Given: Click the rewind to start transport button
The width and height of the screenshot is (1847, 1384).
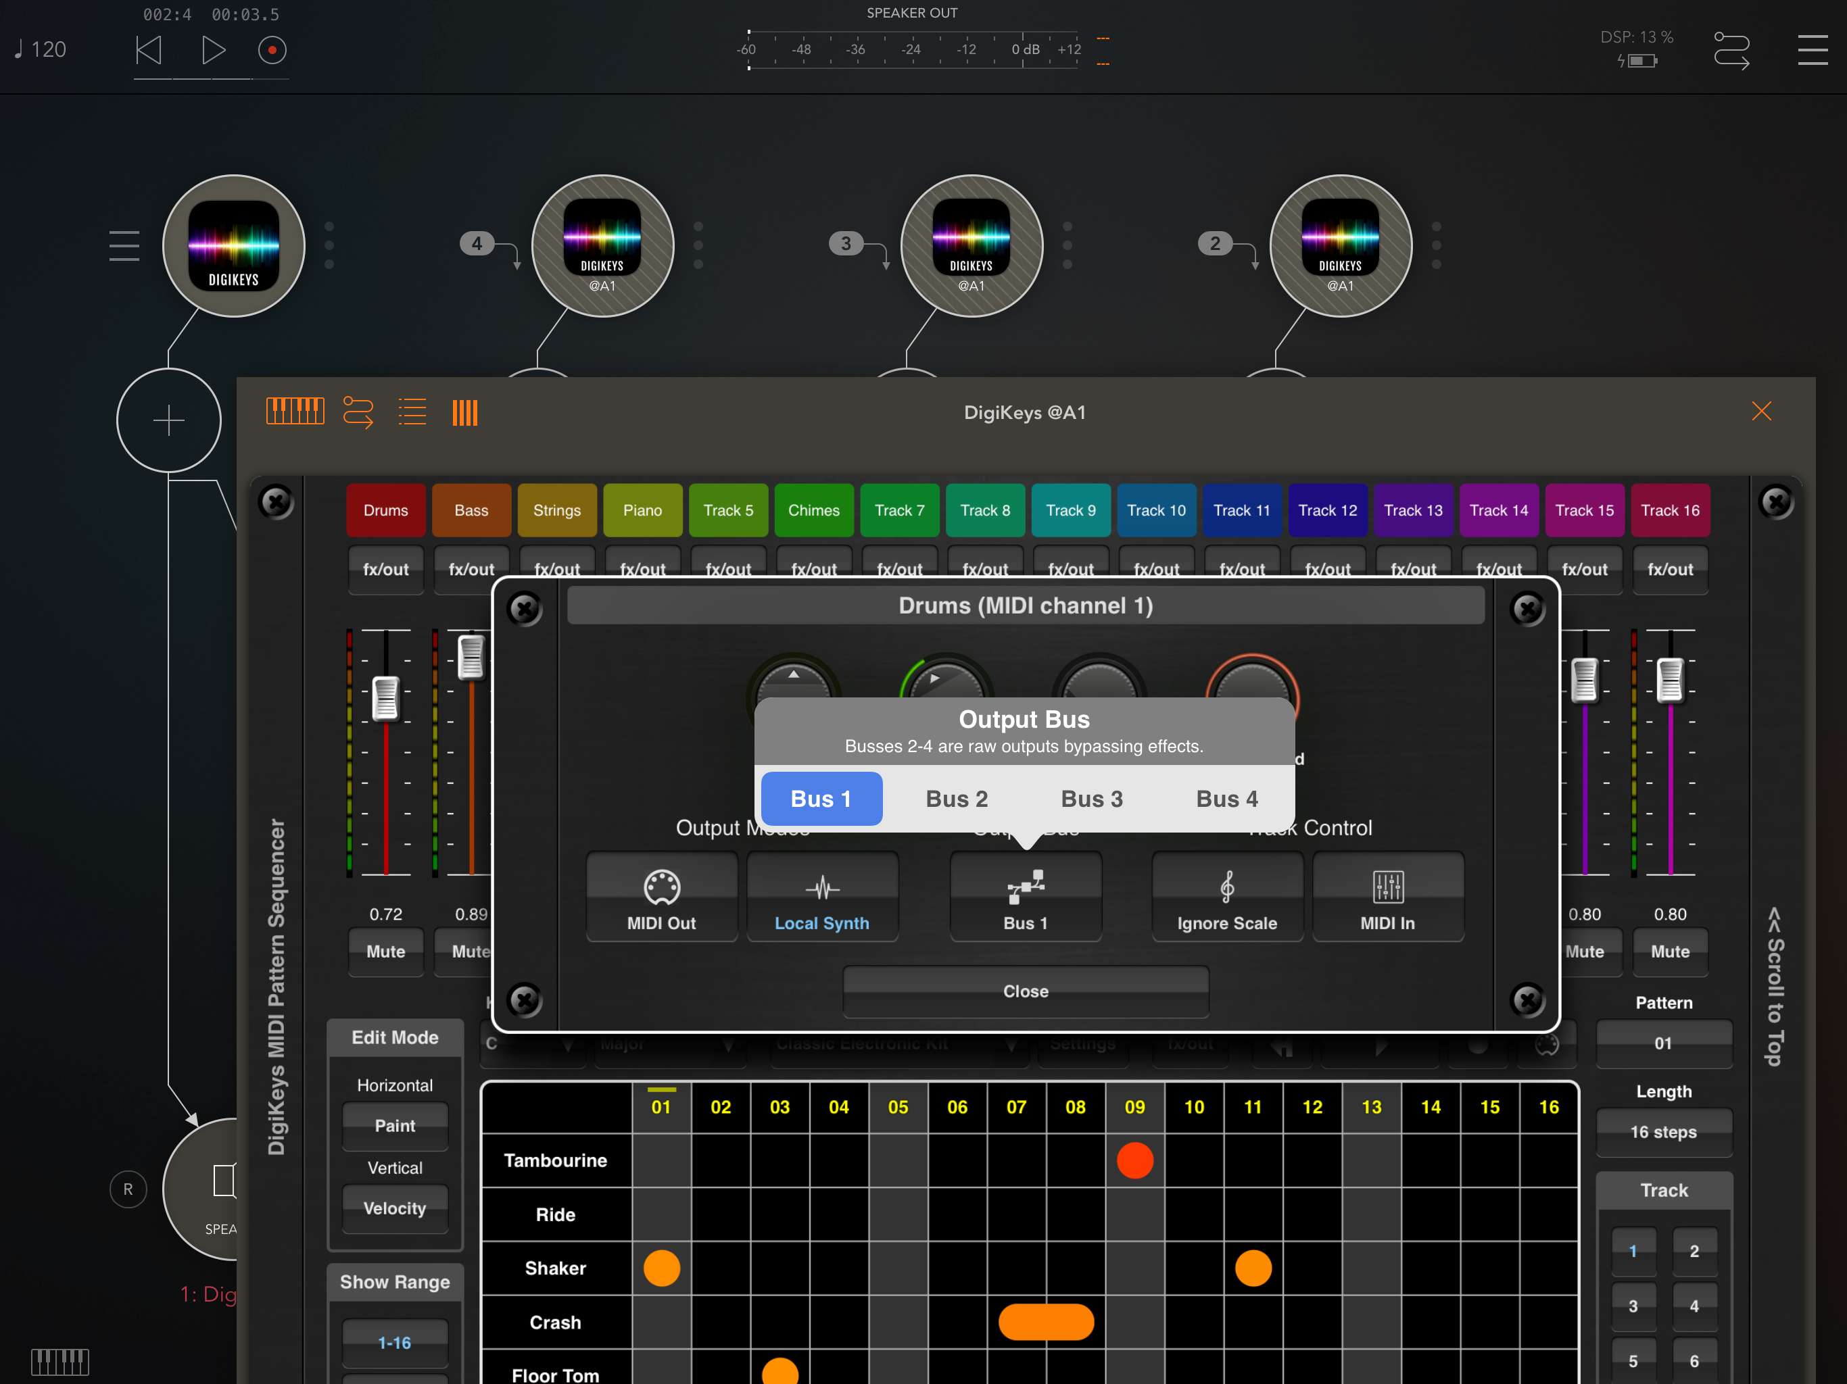Looking at the screenshot, I should pos(149,50).
